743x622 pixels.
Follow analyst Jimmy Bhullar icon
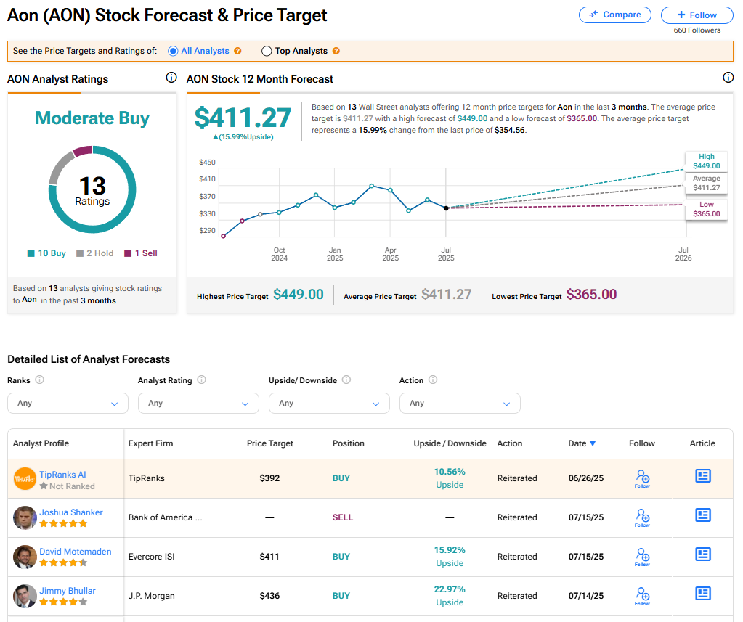click(642, 595)
